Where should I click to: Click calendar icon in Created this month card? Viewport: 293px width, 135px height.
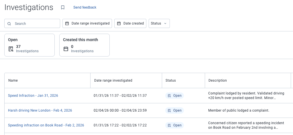(x=66, y=49)
